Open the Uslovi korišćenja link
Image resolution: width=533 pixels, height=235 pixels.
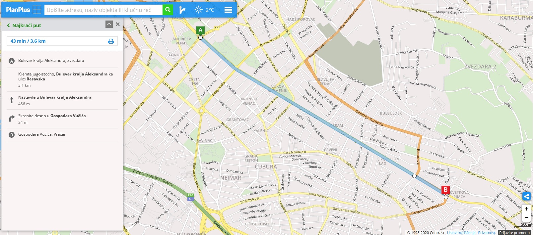pyautogui.click(x=461, y=233)
